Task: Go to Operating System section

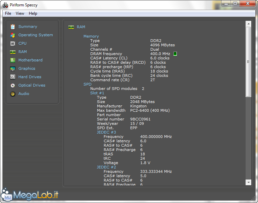Action: click(x=36, y=35)
